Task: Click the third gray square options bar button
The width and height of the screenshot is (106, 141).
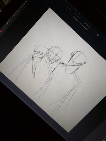Action: [x=89, y=27]
